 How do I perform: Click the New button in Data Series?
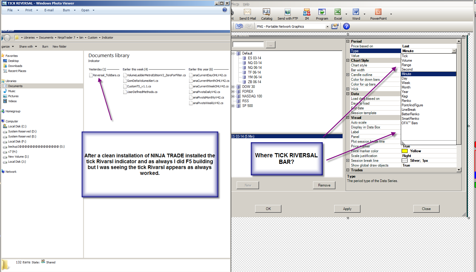tap(248, 185)
